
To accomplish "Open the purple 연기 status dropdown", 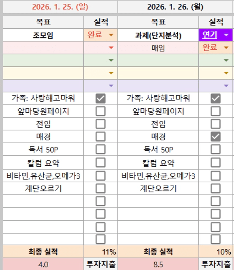I will pos(226,35).
